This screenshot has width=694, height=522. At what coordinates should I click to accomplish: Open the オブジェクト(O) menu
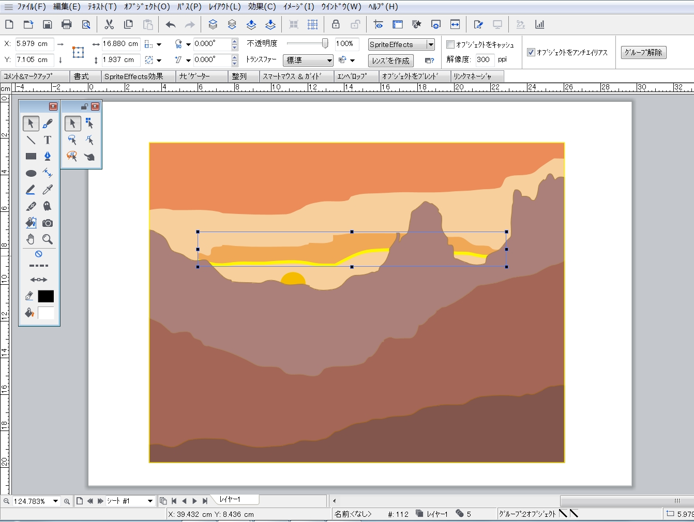point(147,7)
